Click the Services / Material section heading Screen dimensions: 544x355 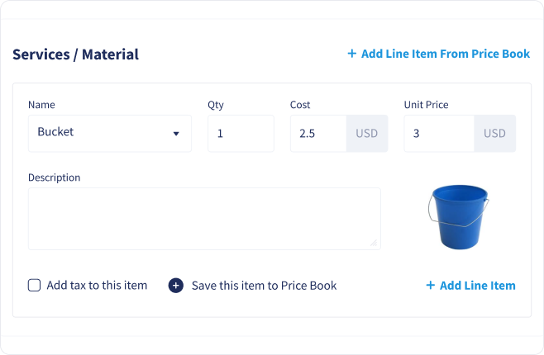tap(75, 54)
